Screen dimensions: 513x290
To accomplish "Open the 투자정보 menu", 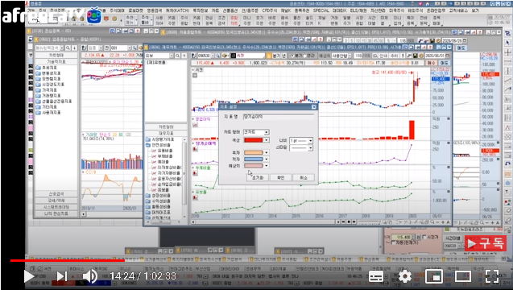I will 201,10.
